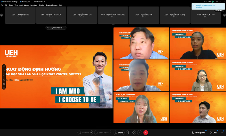Go to previous page with up chevron
This screenshot has height=136, width=226.
tap(4, 74)
